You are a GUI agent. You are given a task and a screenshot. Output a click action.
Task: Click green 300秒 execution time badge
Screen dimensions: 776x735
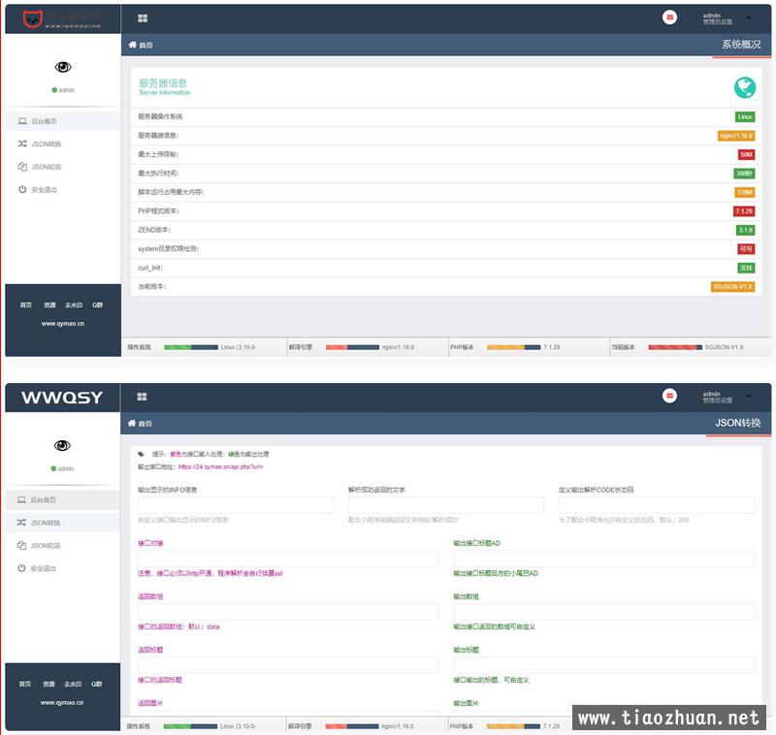click(x=744, y=174)
